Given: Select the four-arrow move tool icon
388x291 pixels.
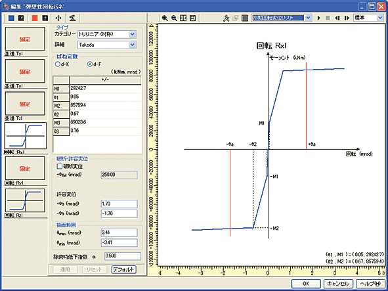Looking at the screenshot, I should point(58,18).
